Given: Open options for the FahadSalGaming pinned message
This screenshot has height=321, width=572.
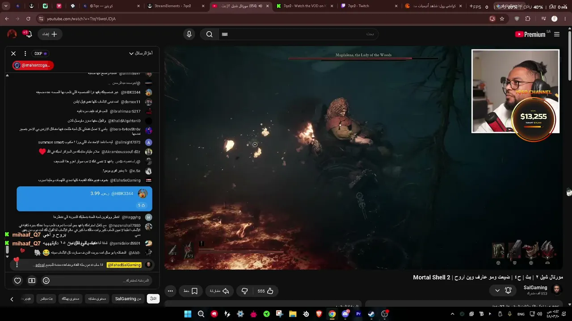Looking at the screenshot, I should coord(17,265).
